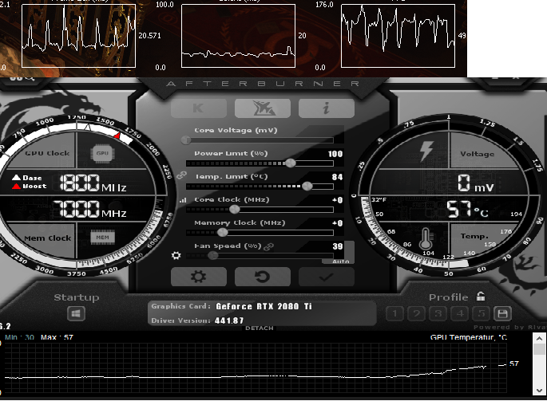This screenshot has width=547, height=401.
Task: Click the DETACH monitor button
Action: coord(260,328)
